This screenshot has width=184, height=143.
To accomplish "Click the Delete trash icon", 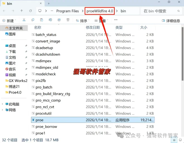I will click(x=68, y=20).
